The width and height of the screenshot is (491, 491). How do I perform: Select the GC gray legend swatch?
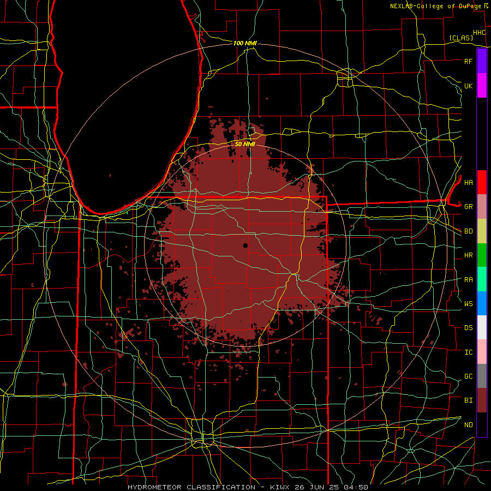[482, 376]
